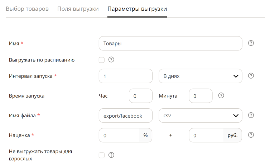
Task: Click the руб. suffix in Наценка field
Action: coord(232,135)
